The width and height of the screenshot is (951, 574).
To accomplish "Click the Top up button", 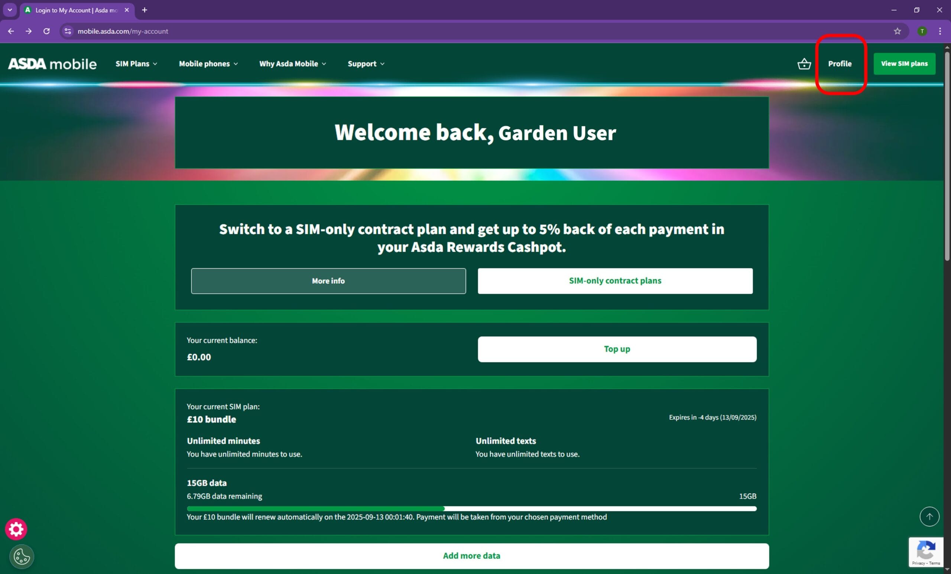I will (x=617, y=349).
